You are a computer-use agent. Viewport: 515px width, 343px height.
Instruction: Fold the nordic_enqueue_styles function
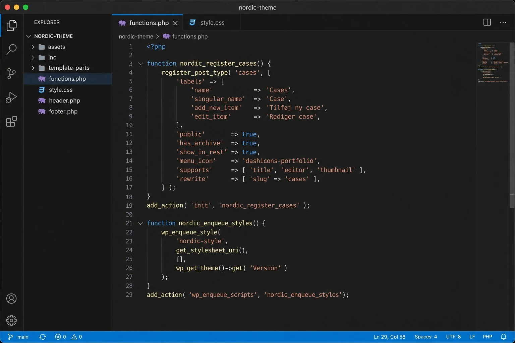tap(140, 223)
